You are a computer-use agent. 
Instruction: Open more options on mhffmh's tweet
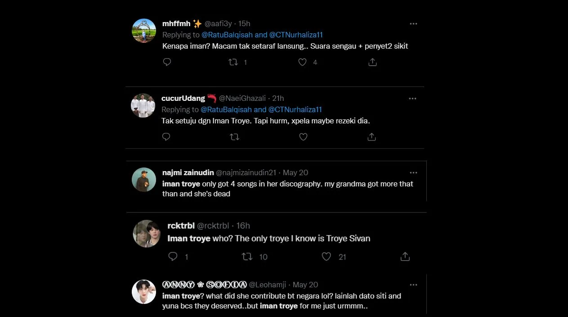point(413,24)
